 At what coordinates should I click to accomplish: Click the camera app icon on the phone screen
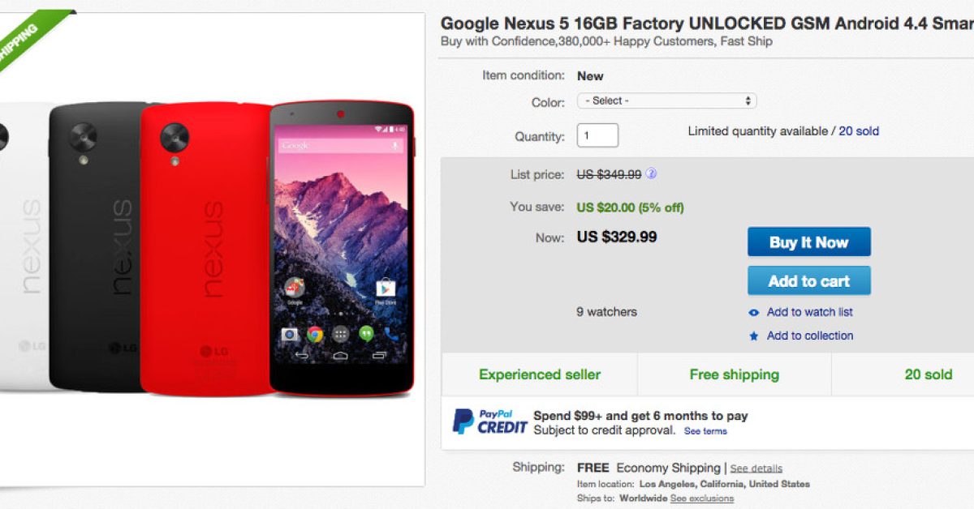[290, 333]
